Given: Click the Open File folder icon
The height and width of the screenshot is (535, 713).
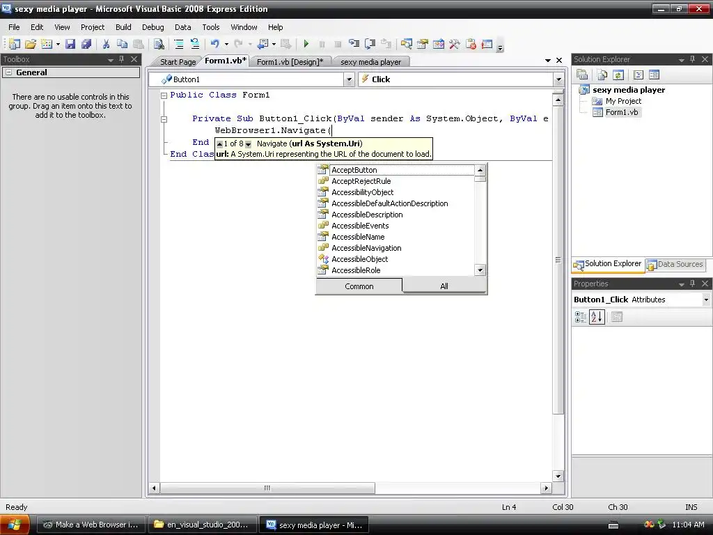Looking at the screenshot, I should [x=31, y=44].
